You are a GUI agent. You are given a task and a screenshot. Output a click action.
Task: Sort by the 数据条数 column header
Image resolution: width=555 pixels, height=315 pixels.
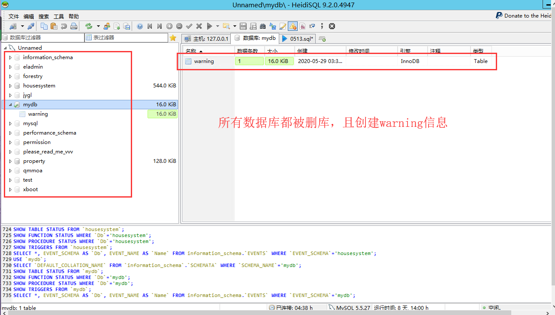(249, 51)
